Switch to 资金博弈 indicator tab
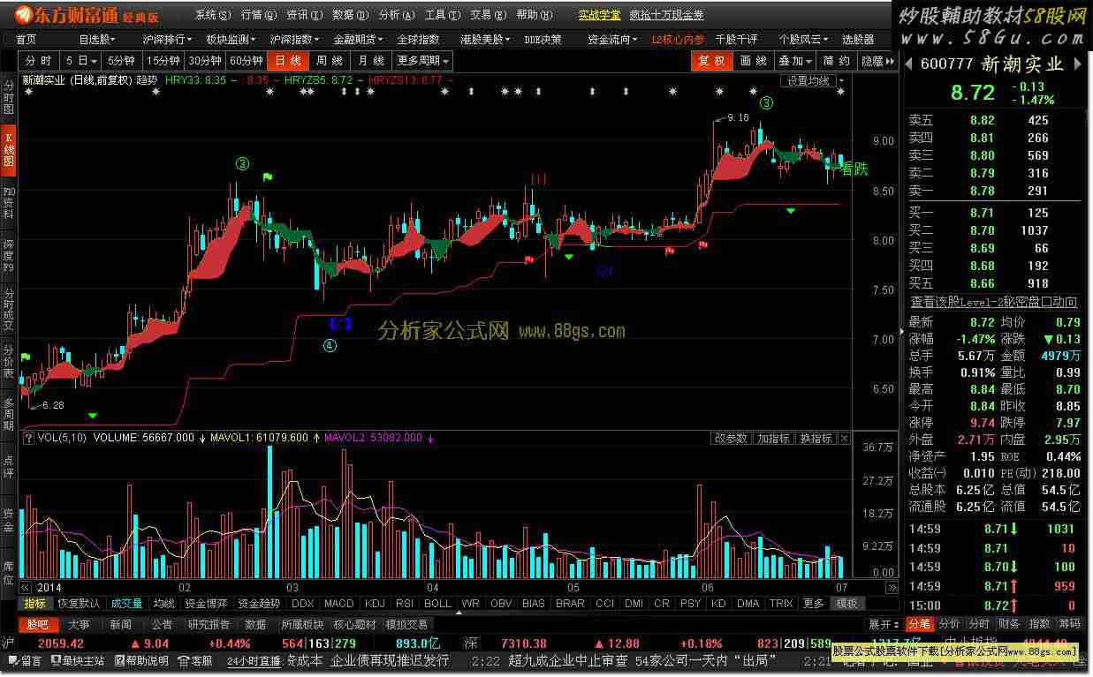Screen dimensions: 1093x677 [x=206, y=604]
